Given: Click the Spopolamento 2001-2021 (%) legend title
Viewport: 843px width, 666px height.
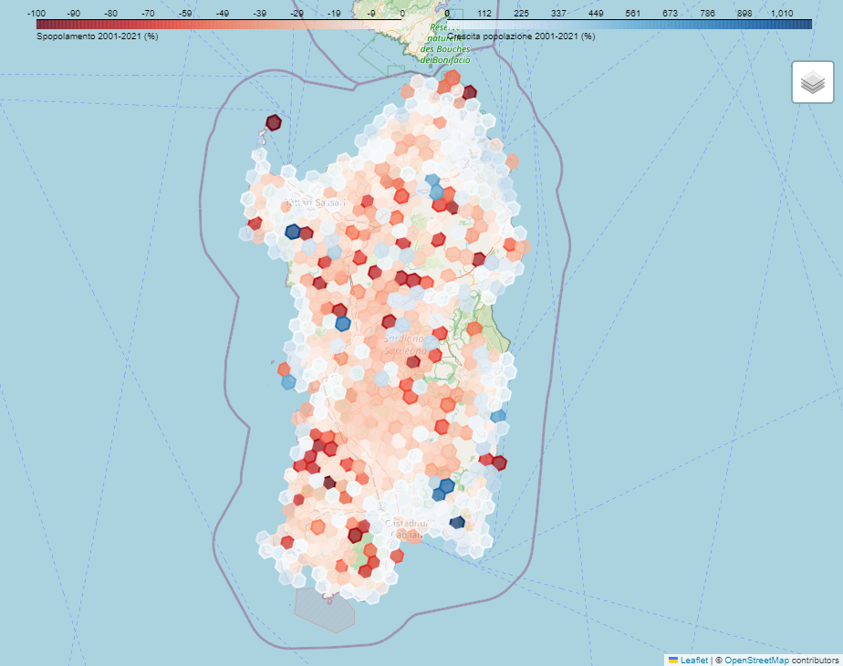Looking at the screenshot, I should coord(97,36).
